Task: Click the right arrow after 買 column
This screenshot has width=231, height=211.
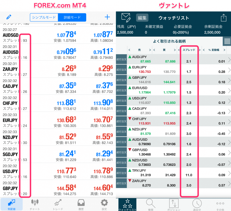Action: [175, 50]
